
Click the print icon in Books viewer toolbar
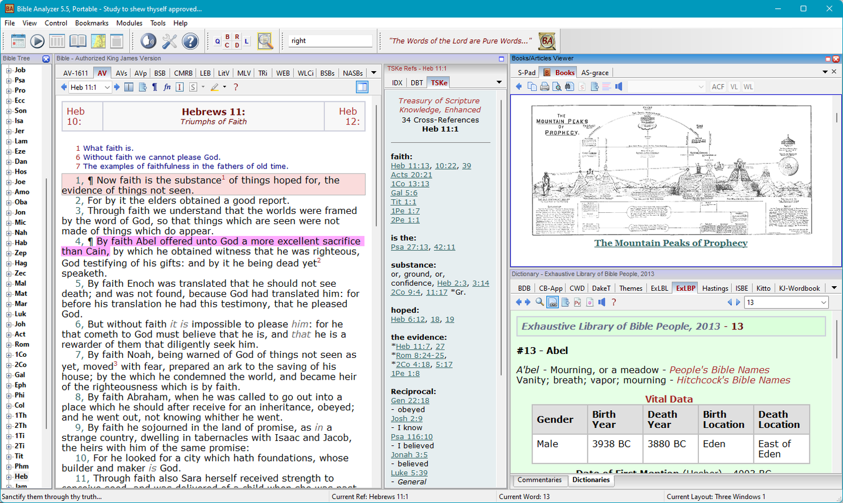coord(545,86)
